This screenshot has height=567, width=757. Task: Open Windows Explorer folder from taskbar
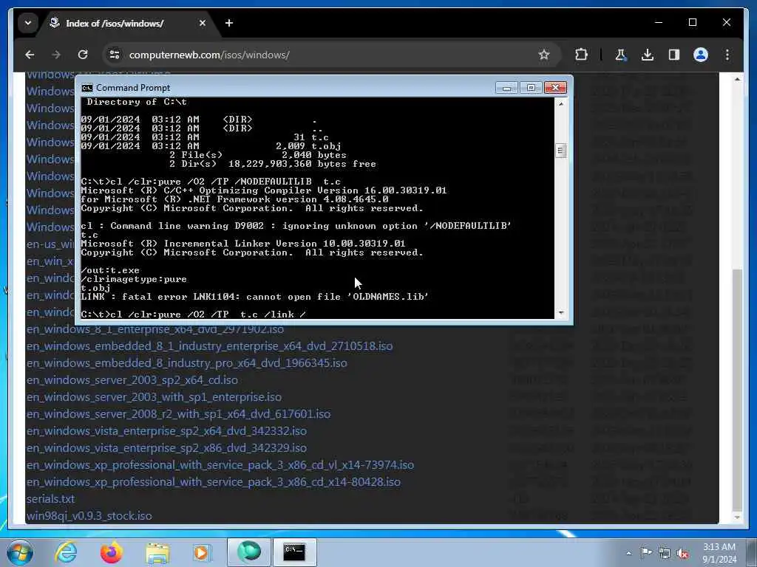coord(157,552)
